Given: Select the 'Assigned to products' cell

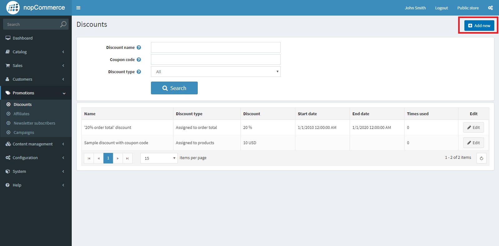Looking at the screenshot, I should tap(207, 143).
